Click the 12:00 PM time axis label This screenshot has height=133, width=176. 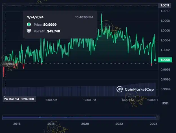click(x=90, y=100)
